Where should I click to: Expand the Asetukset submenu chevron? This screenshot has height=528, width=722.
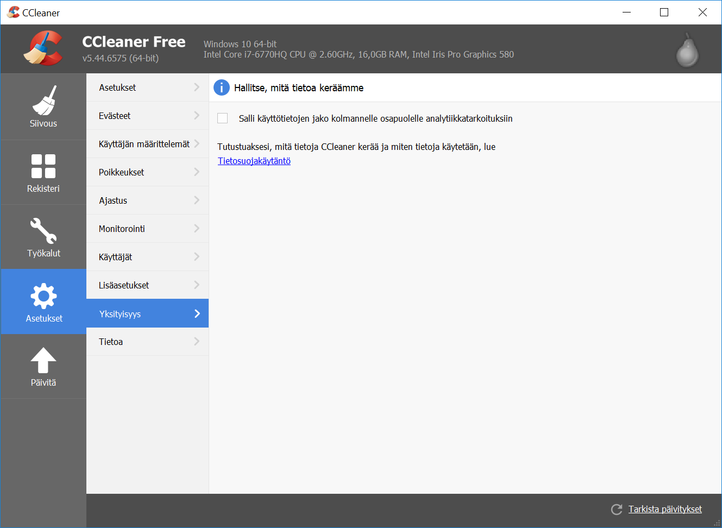pos(197,87)
